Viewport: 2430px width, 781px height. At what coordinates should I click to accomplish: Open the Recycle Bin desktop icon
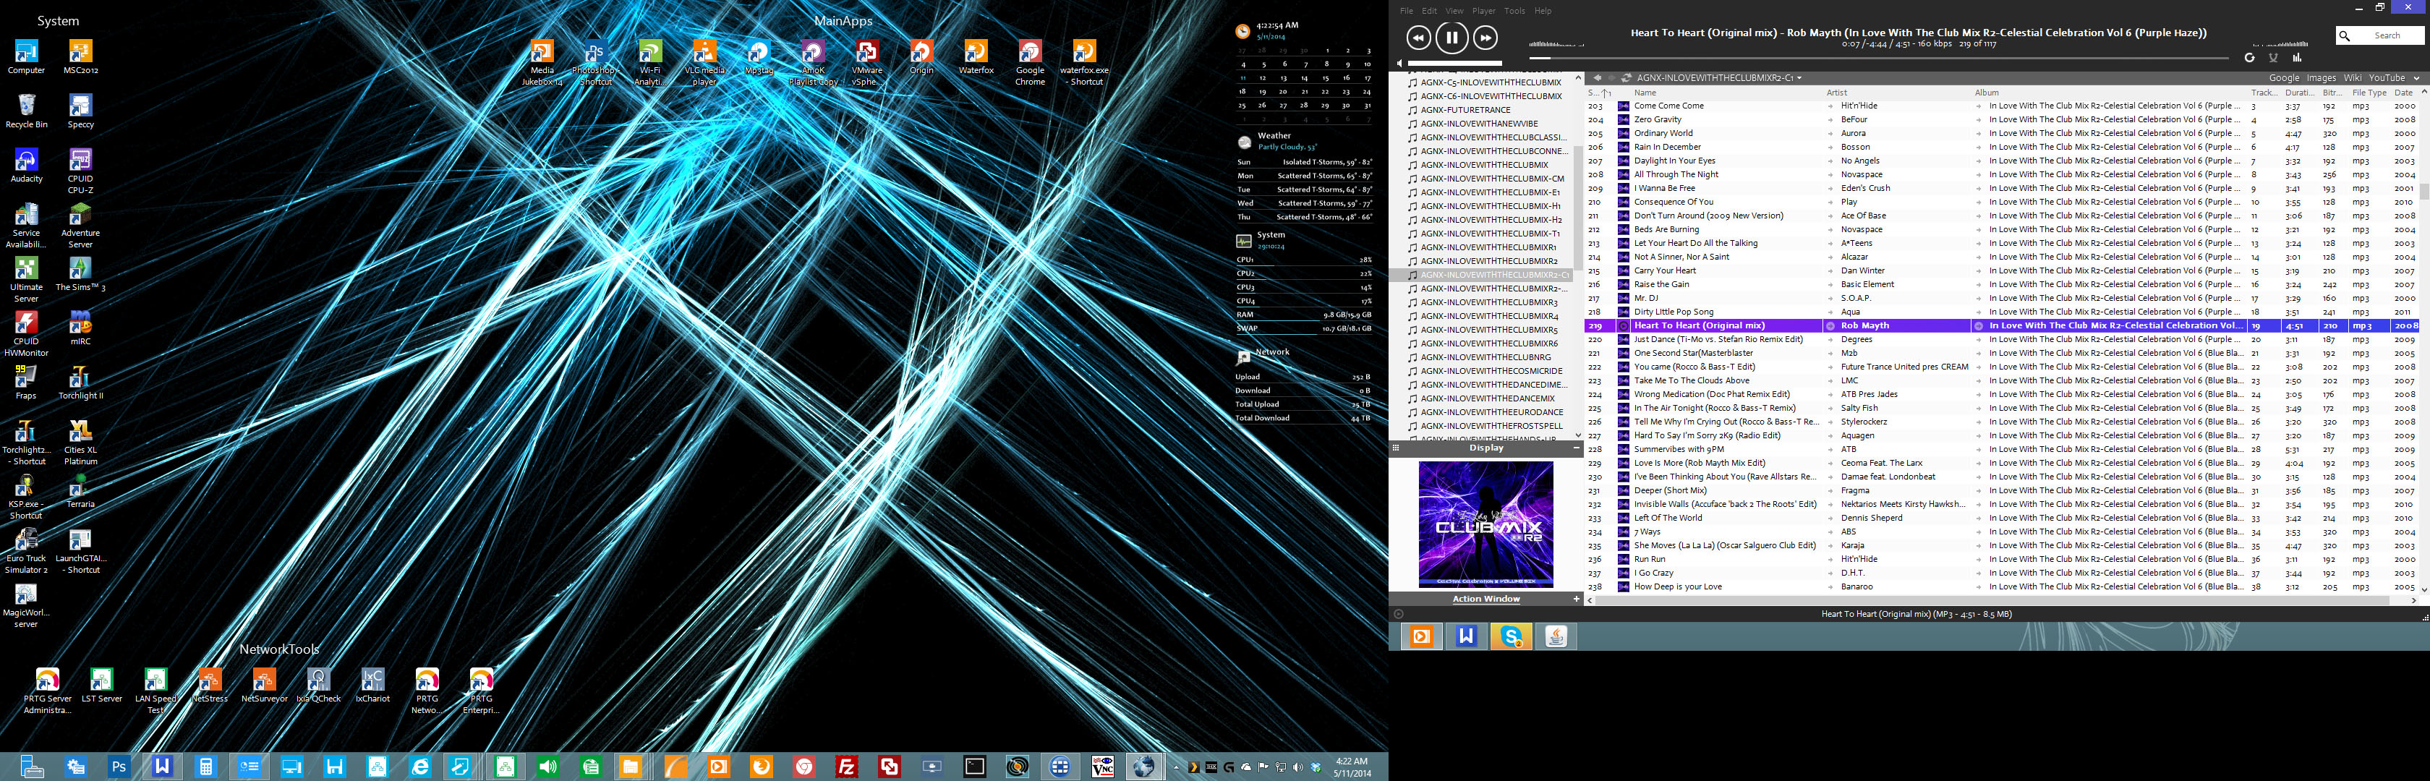(27, 111)
